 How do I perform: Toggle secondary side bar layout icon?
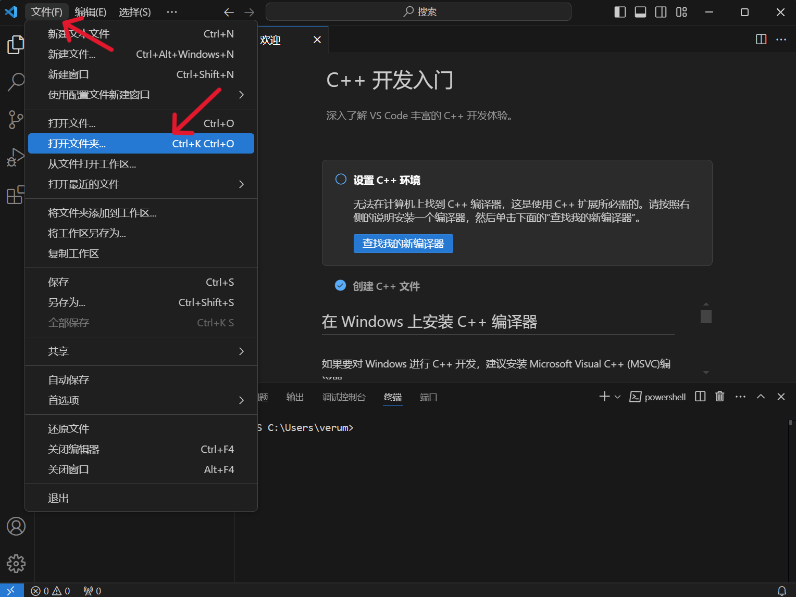(661, 12)
